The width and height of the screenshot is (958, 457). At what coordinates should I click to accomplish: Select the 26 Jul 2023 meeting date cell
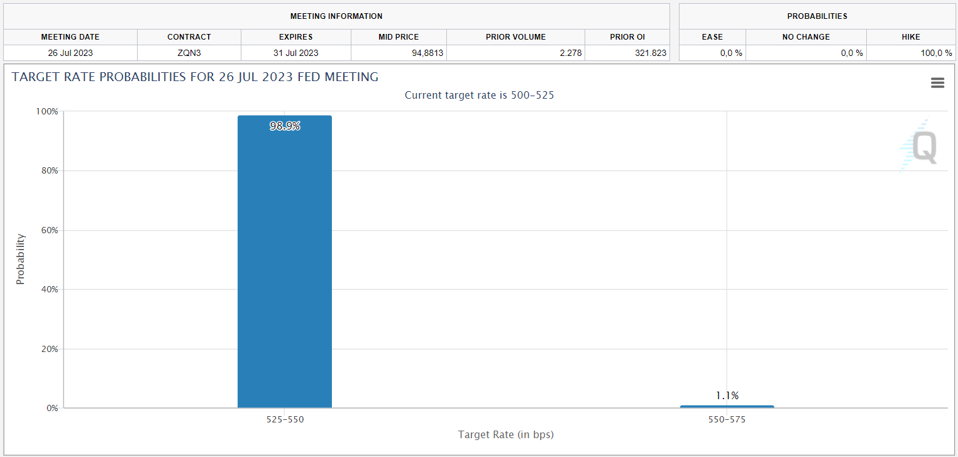click(x=70, y=53)
